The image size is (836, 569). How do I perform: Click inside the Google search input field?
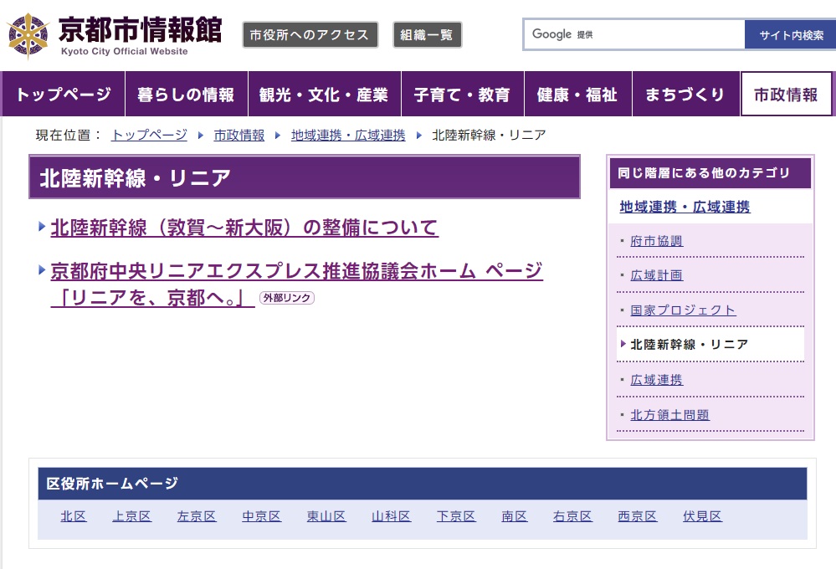coord(636,34)
